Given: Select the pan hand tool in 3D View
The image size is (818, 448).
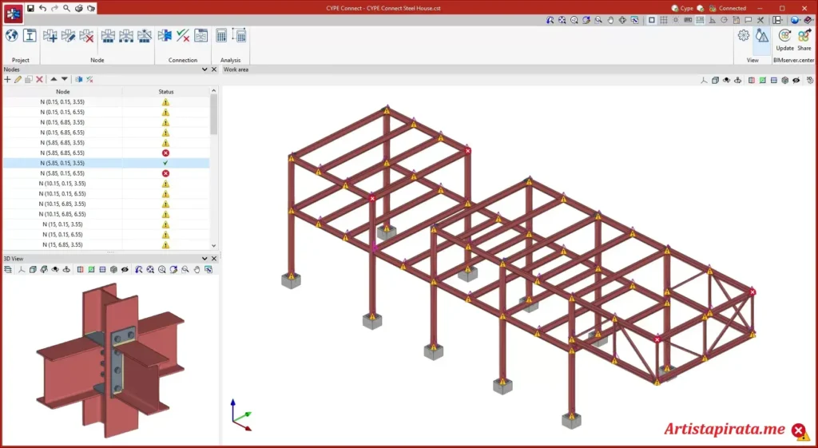Looking at the screenshot, I should 197,270.
